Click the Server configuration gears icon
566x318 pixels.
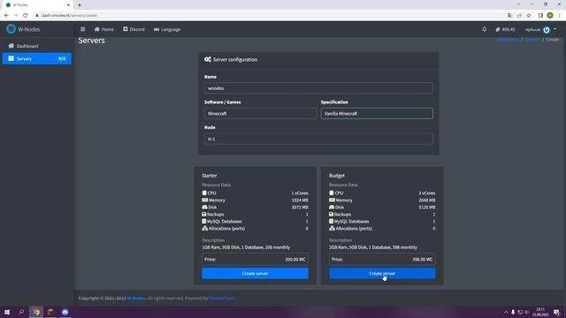pos(208,59)
